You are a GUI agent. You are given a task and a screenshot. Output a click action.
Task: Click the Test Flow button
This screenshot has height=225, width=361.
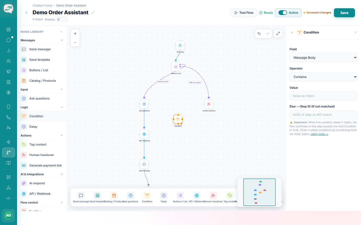tap(243, 13)
